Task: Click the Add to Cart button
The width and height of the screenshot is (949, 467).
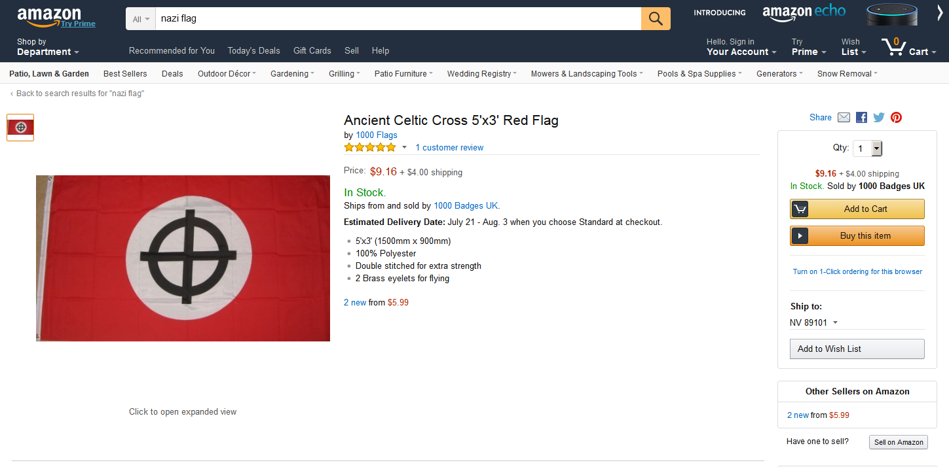Action: point(857,209)
